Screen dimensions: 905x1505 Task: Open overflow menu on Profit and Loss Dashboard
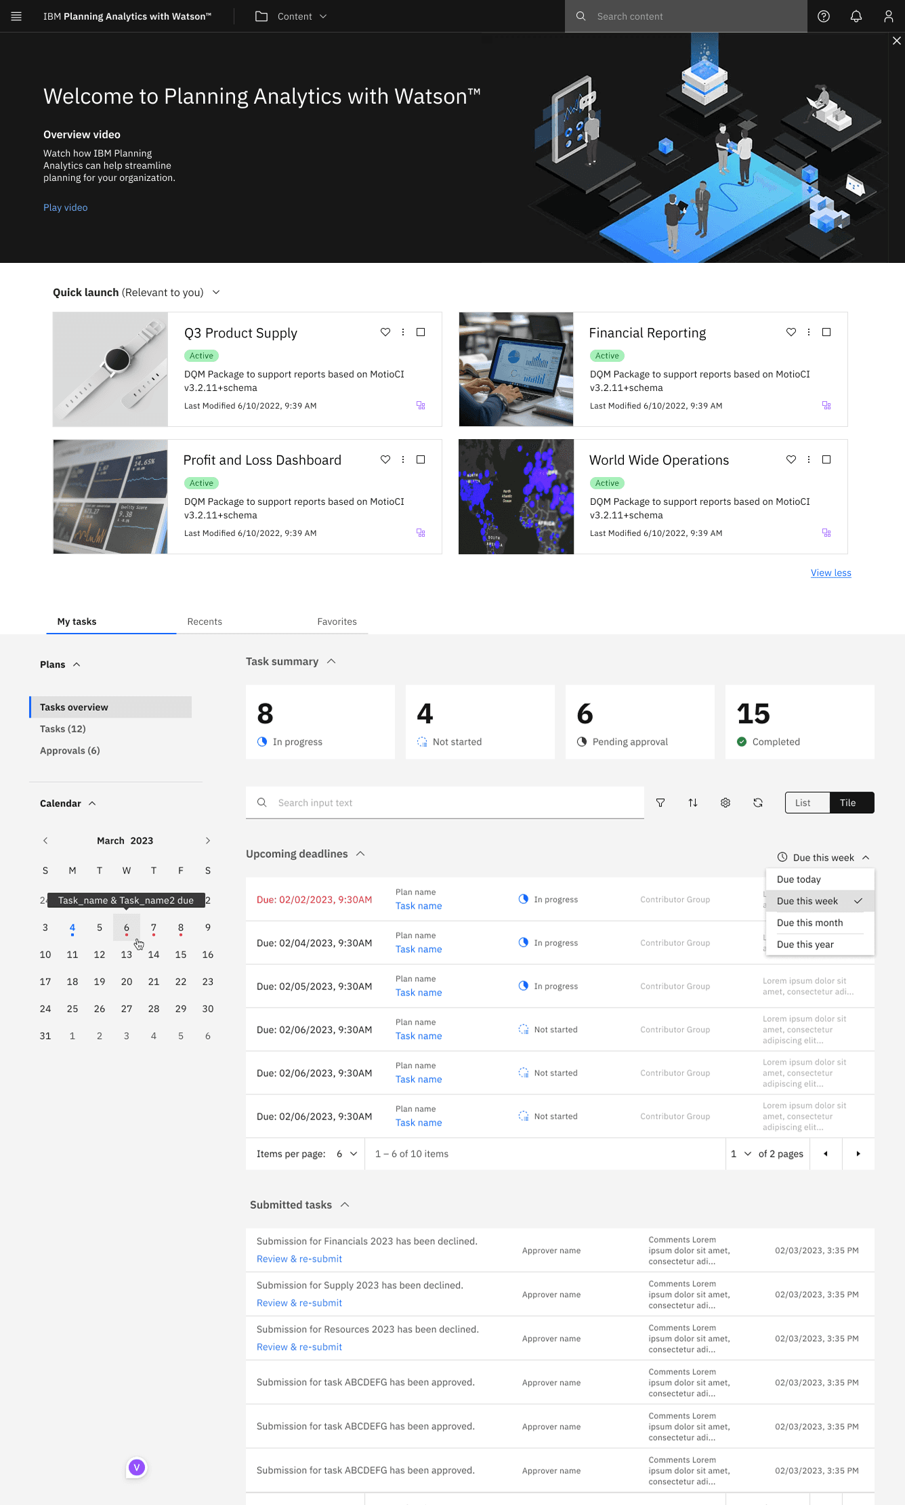tap(403, 459)
